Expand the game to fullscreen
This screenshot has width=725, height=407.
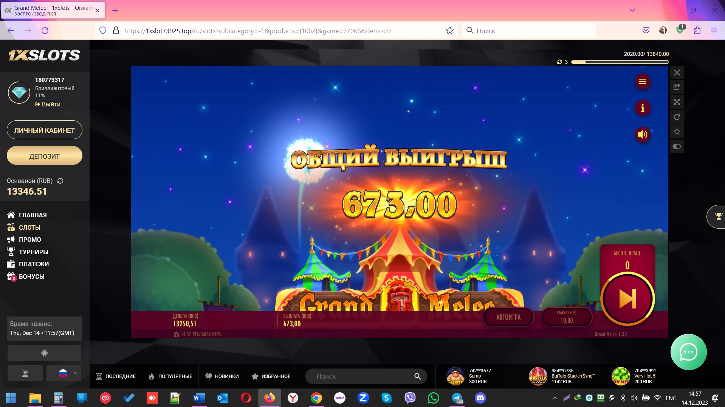pyautogui.click(x=677, y=102)
